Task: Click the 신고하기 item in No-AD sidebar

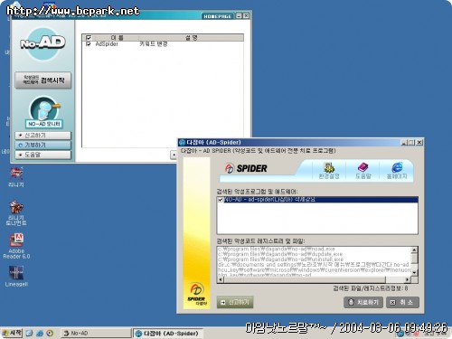Action: click(43, 136)
